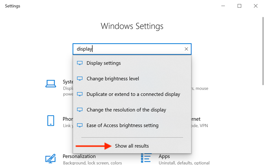Open the System laptop icon

[51, 84]
